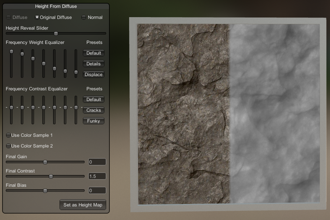Select the Normal view radio option
This screenshot has height=220, width=330.
click(84, 17)
